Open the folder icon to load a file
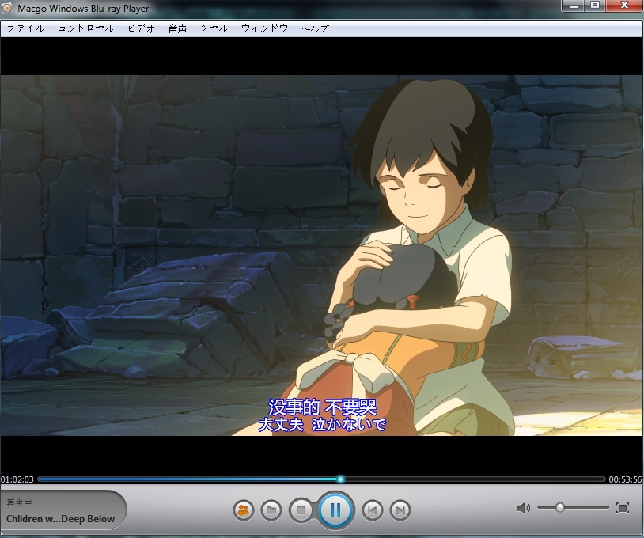The image size is (644, 538). pyautogui.click(x=271, y=510)
